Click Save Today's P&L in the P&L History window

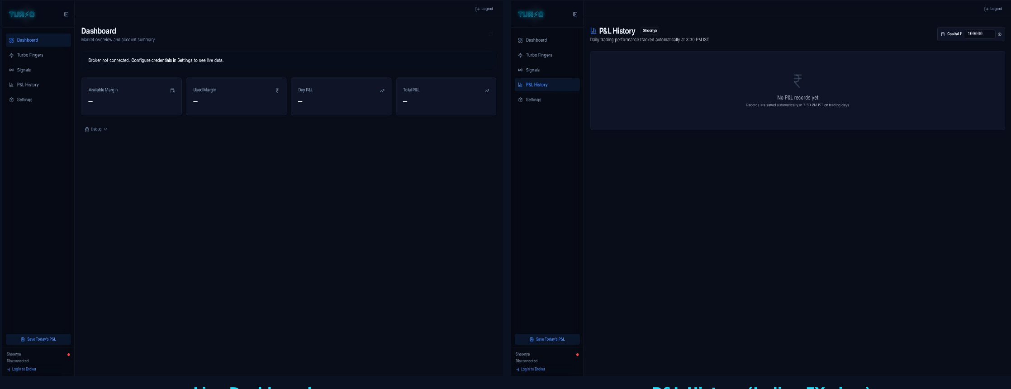547,339
